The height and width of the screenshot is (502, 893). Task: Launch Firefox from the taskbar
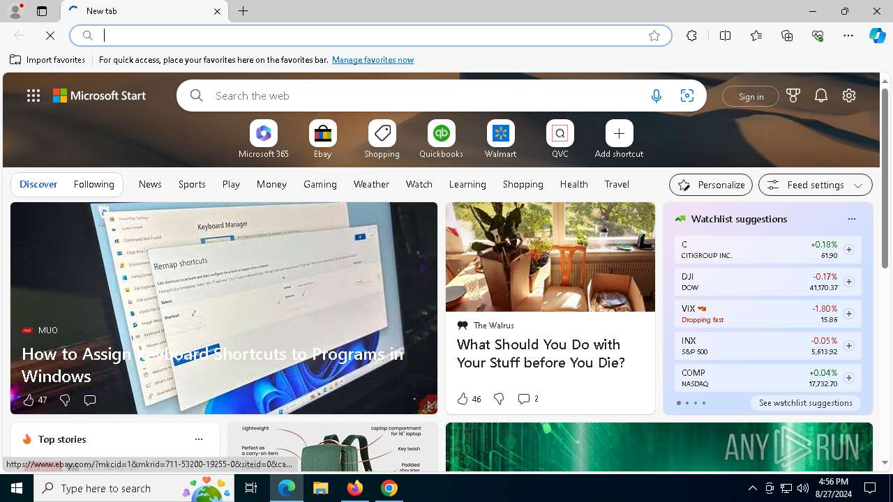[354, 488]
